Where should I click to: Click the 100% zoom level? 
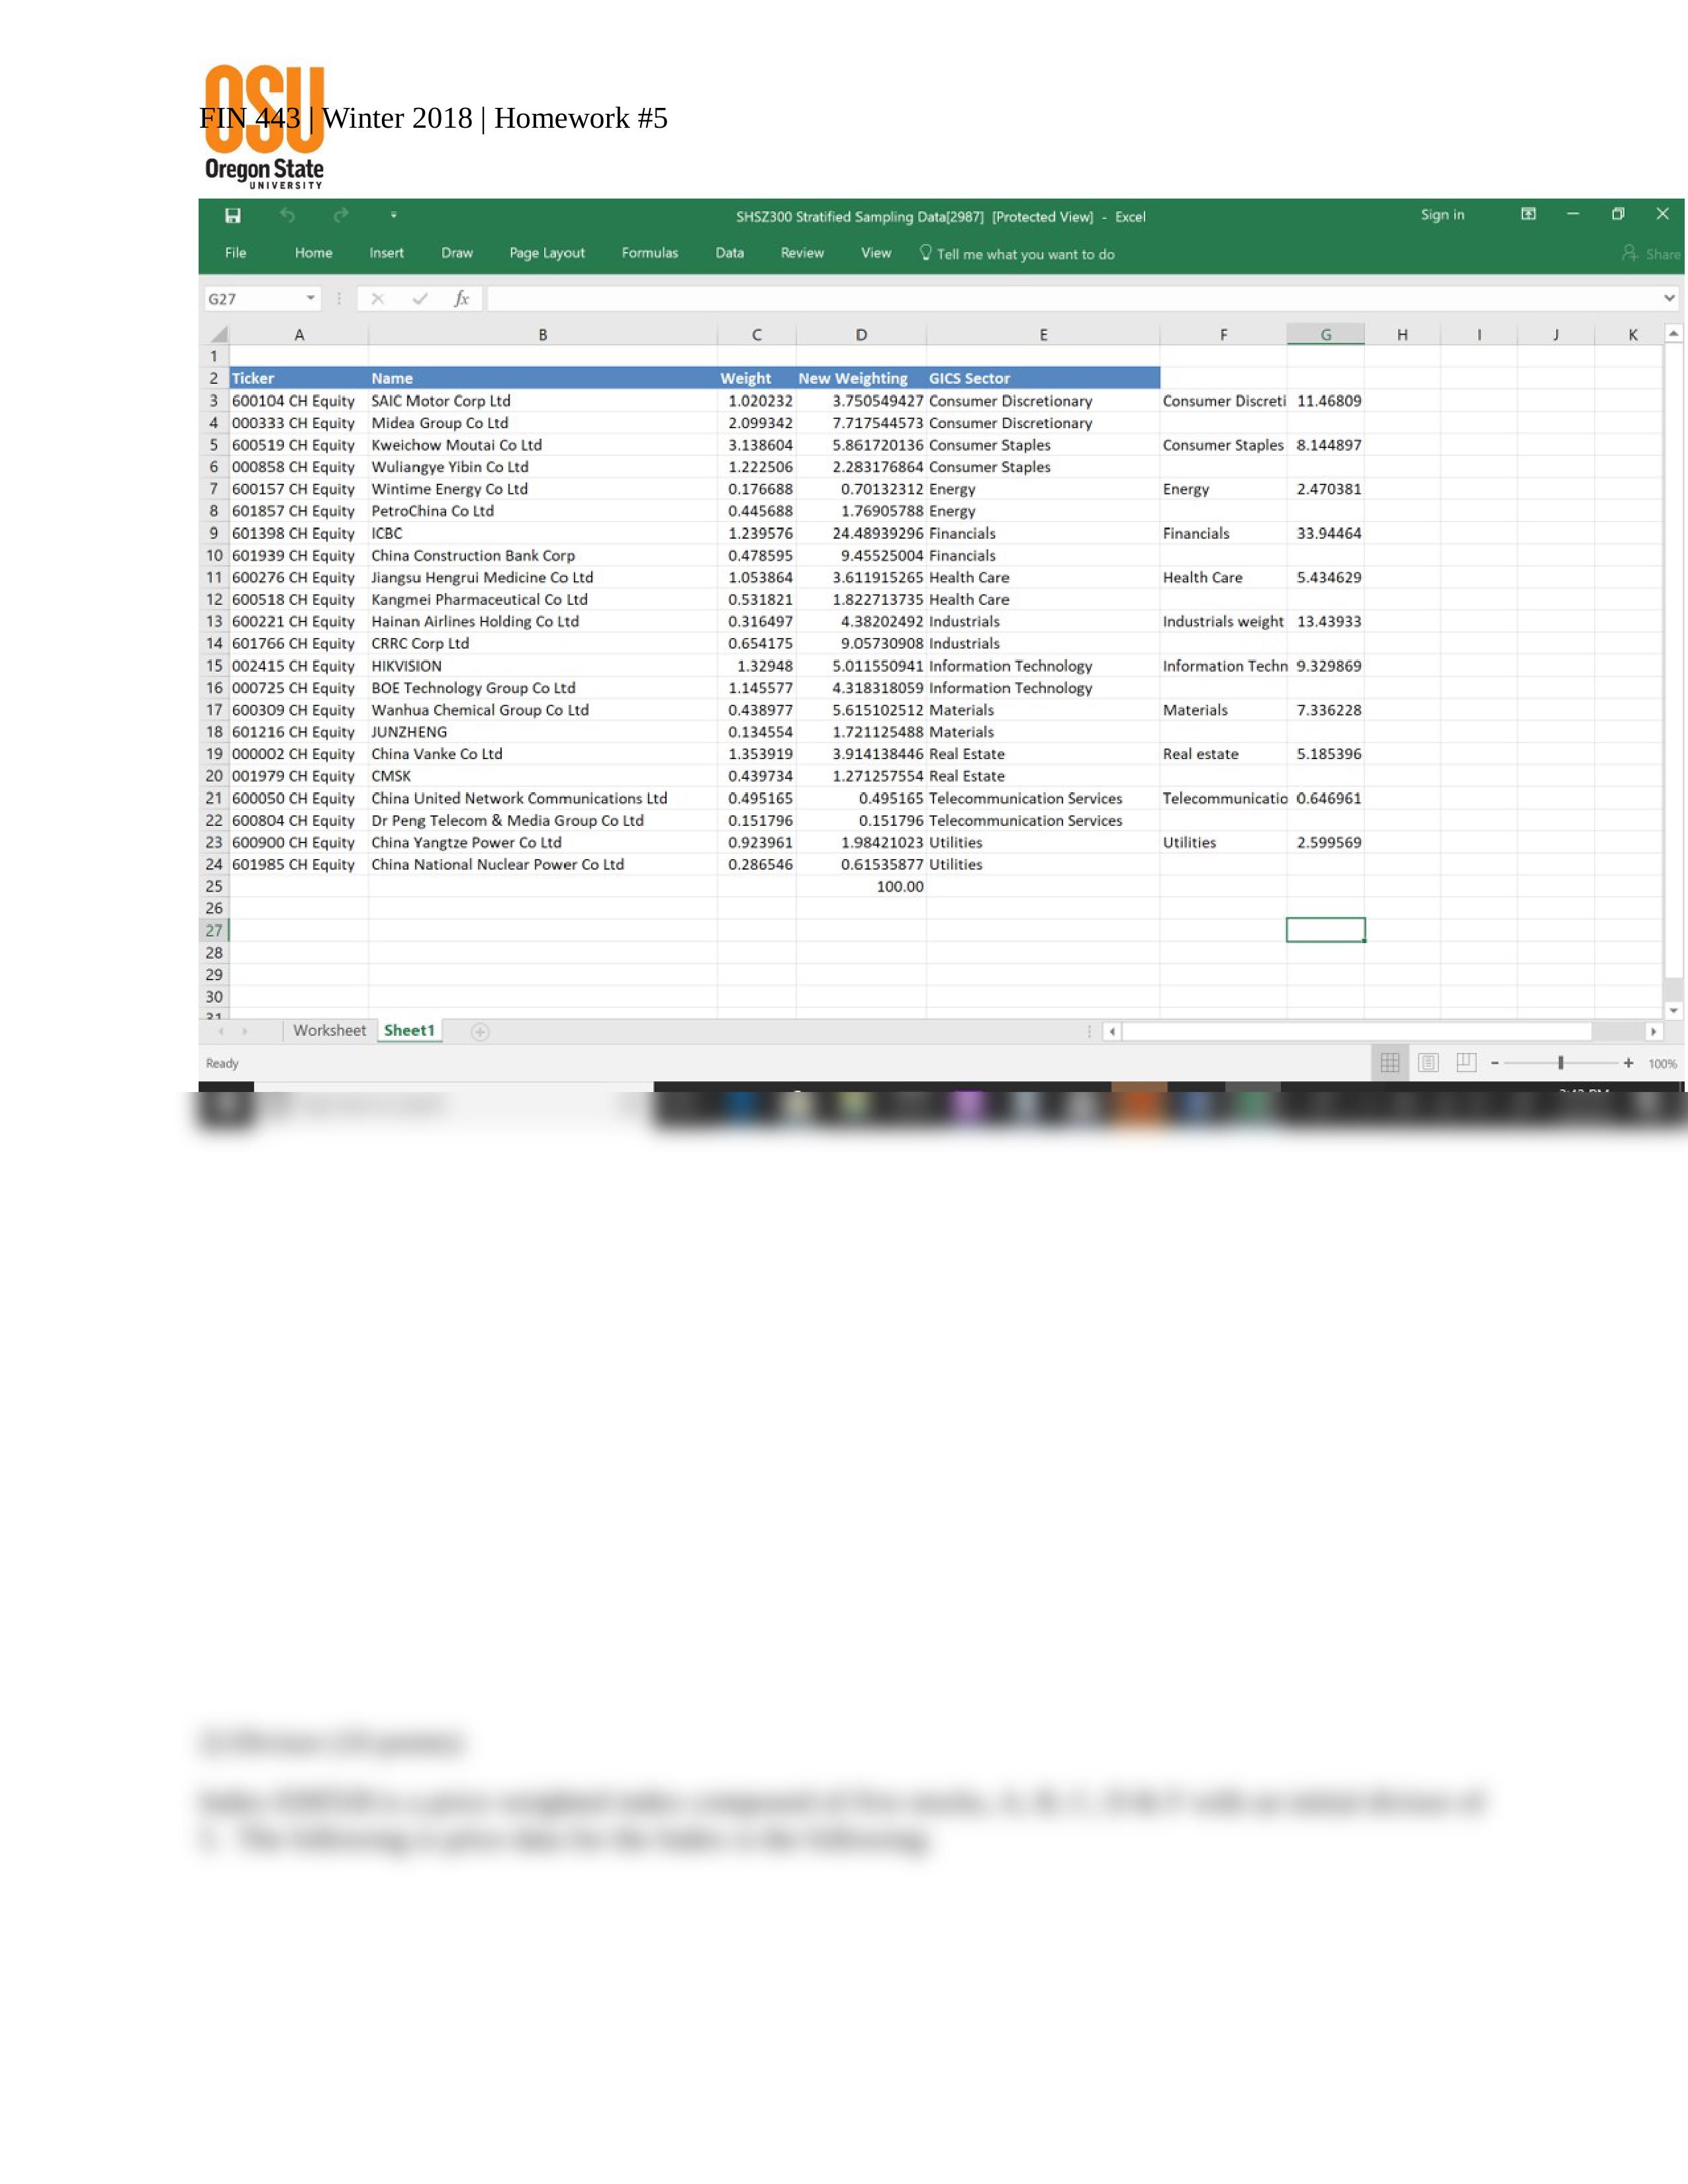click(x=1662, y=1064)
